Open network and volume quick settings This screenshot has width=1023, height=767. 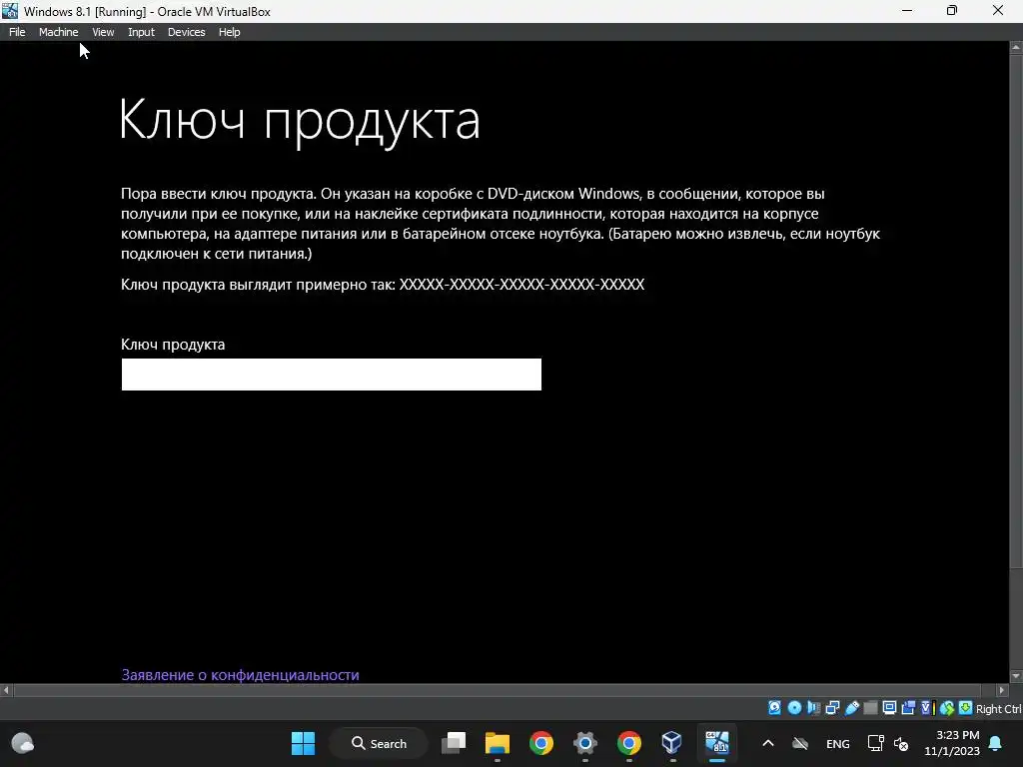pos(888,743)
